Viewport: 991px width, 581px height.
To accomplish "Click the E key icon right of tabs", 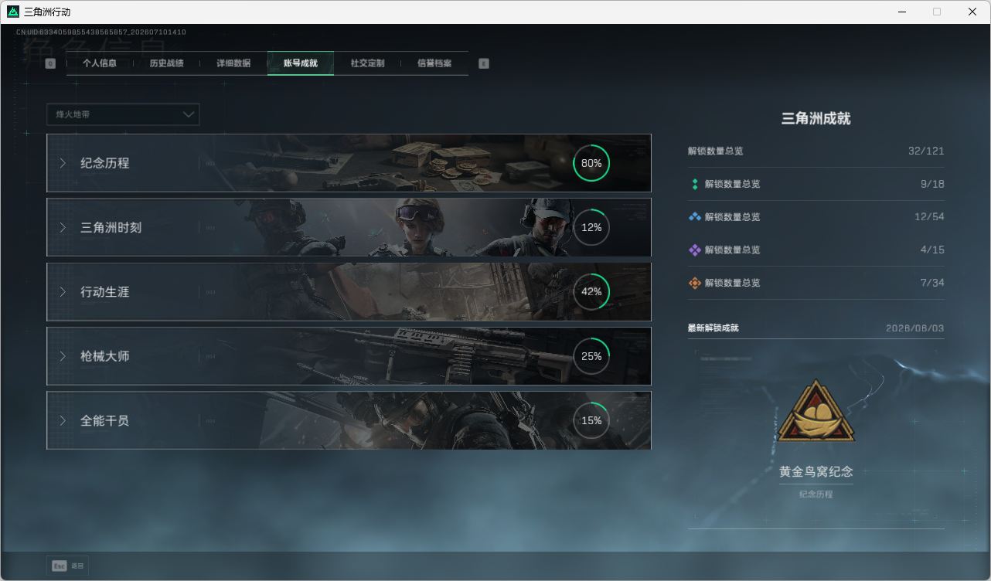I will coord(484,63).
